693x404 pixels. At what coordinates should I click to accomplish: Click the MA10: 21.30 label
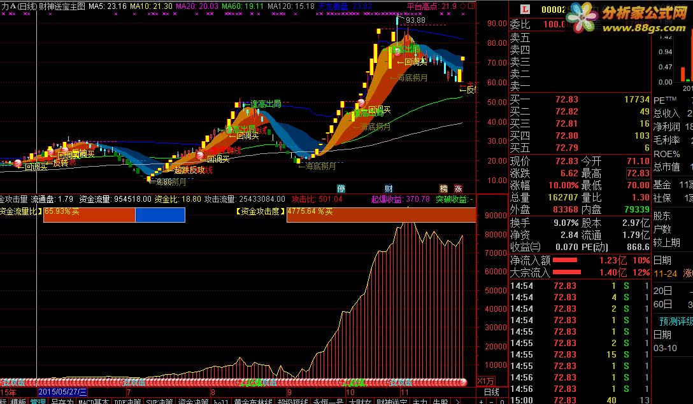point(151,6)
